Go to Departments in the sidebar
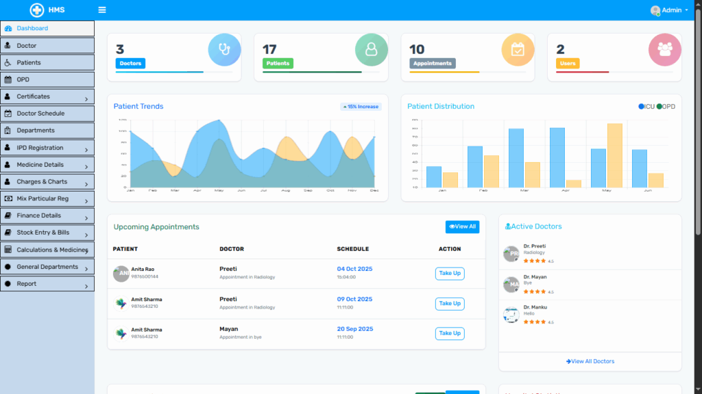The width and height of the screenshot is (702, 394). (47, 131)
